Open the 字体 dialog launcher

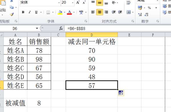coord(86,21)
